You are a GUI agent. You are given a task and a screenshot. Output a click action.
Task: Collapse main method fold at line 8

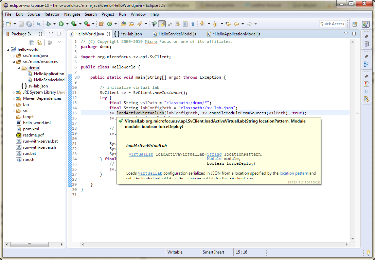(78, 77)
